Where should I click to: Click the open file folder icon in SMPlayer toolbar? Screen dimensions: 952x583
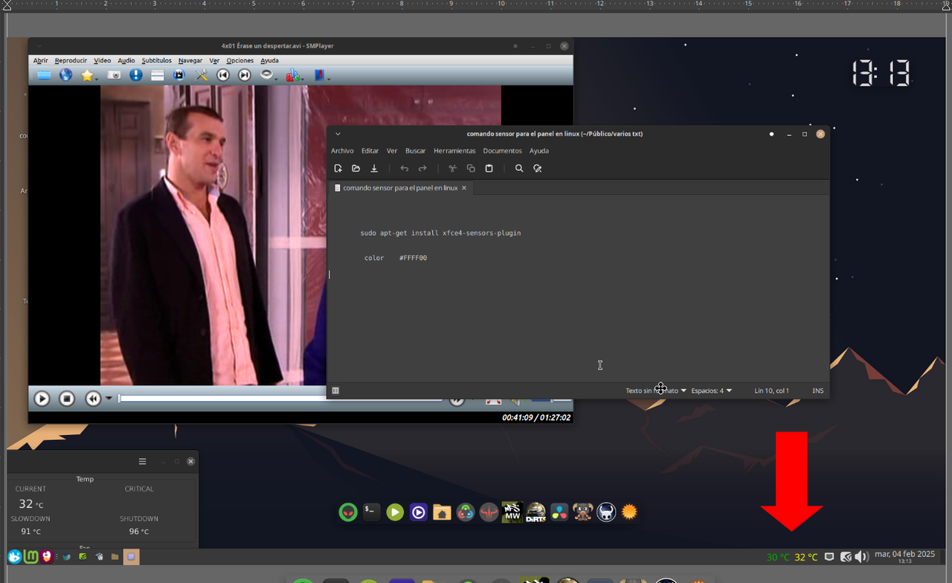tap(44, 75)
